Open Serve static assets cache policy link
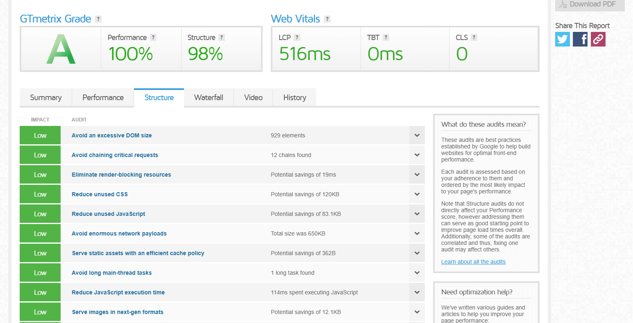 (x=138, y=253)
